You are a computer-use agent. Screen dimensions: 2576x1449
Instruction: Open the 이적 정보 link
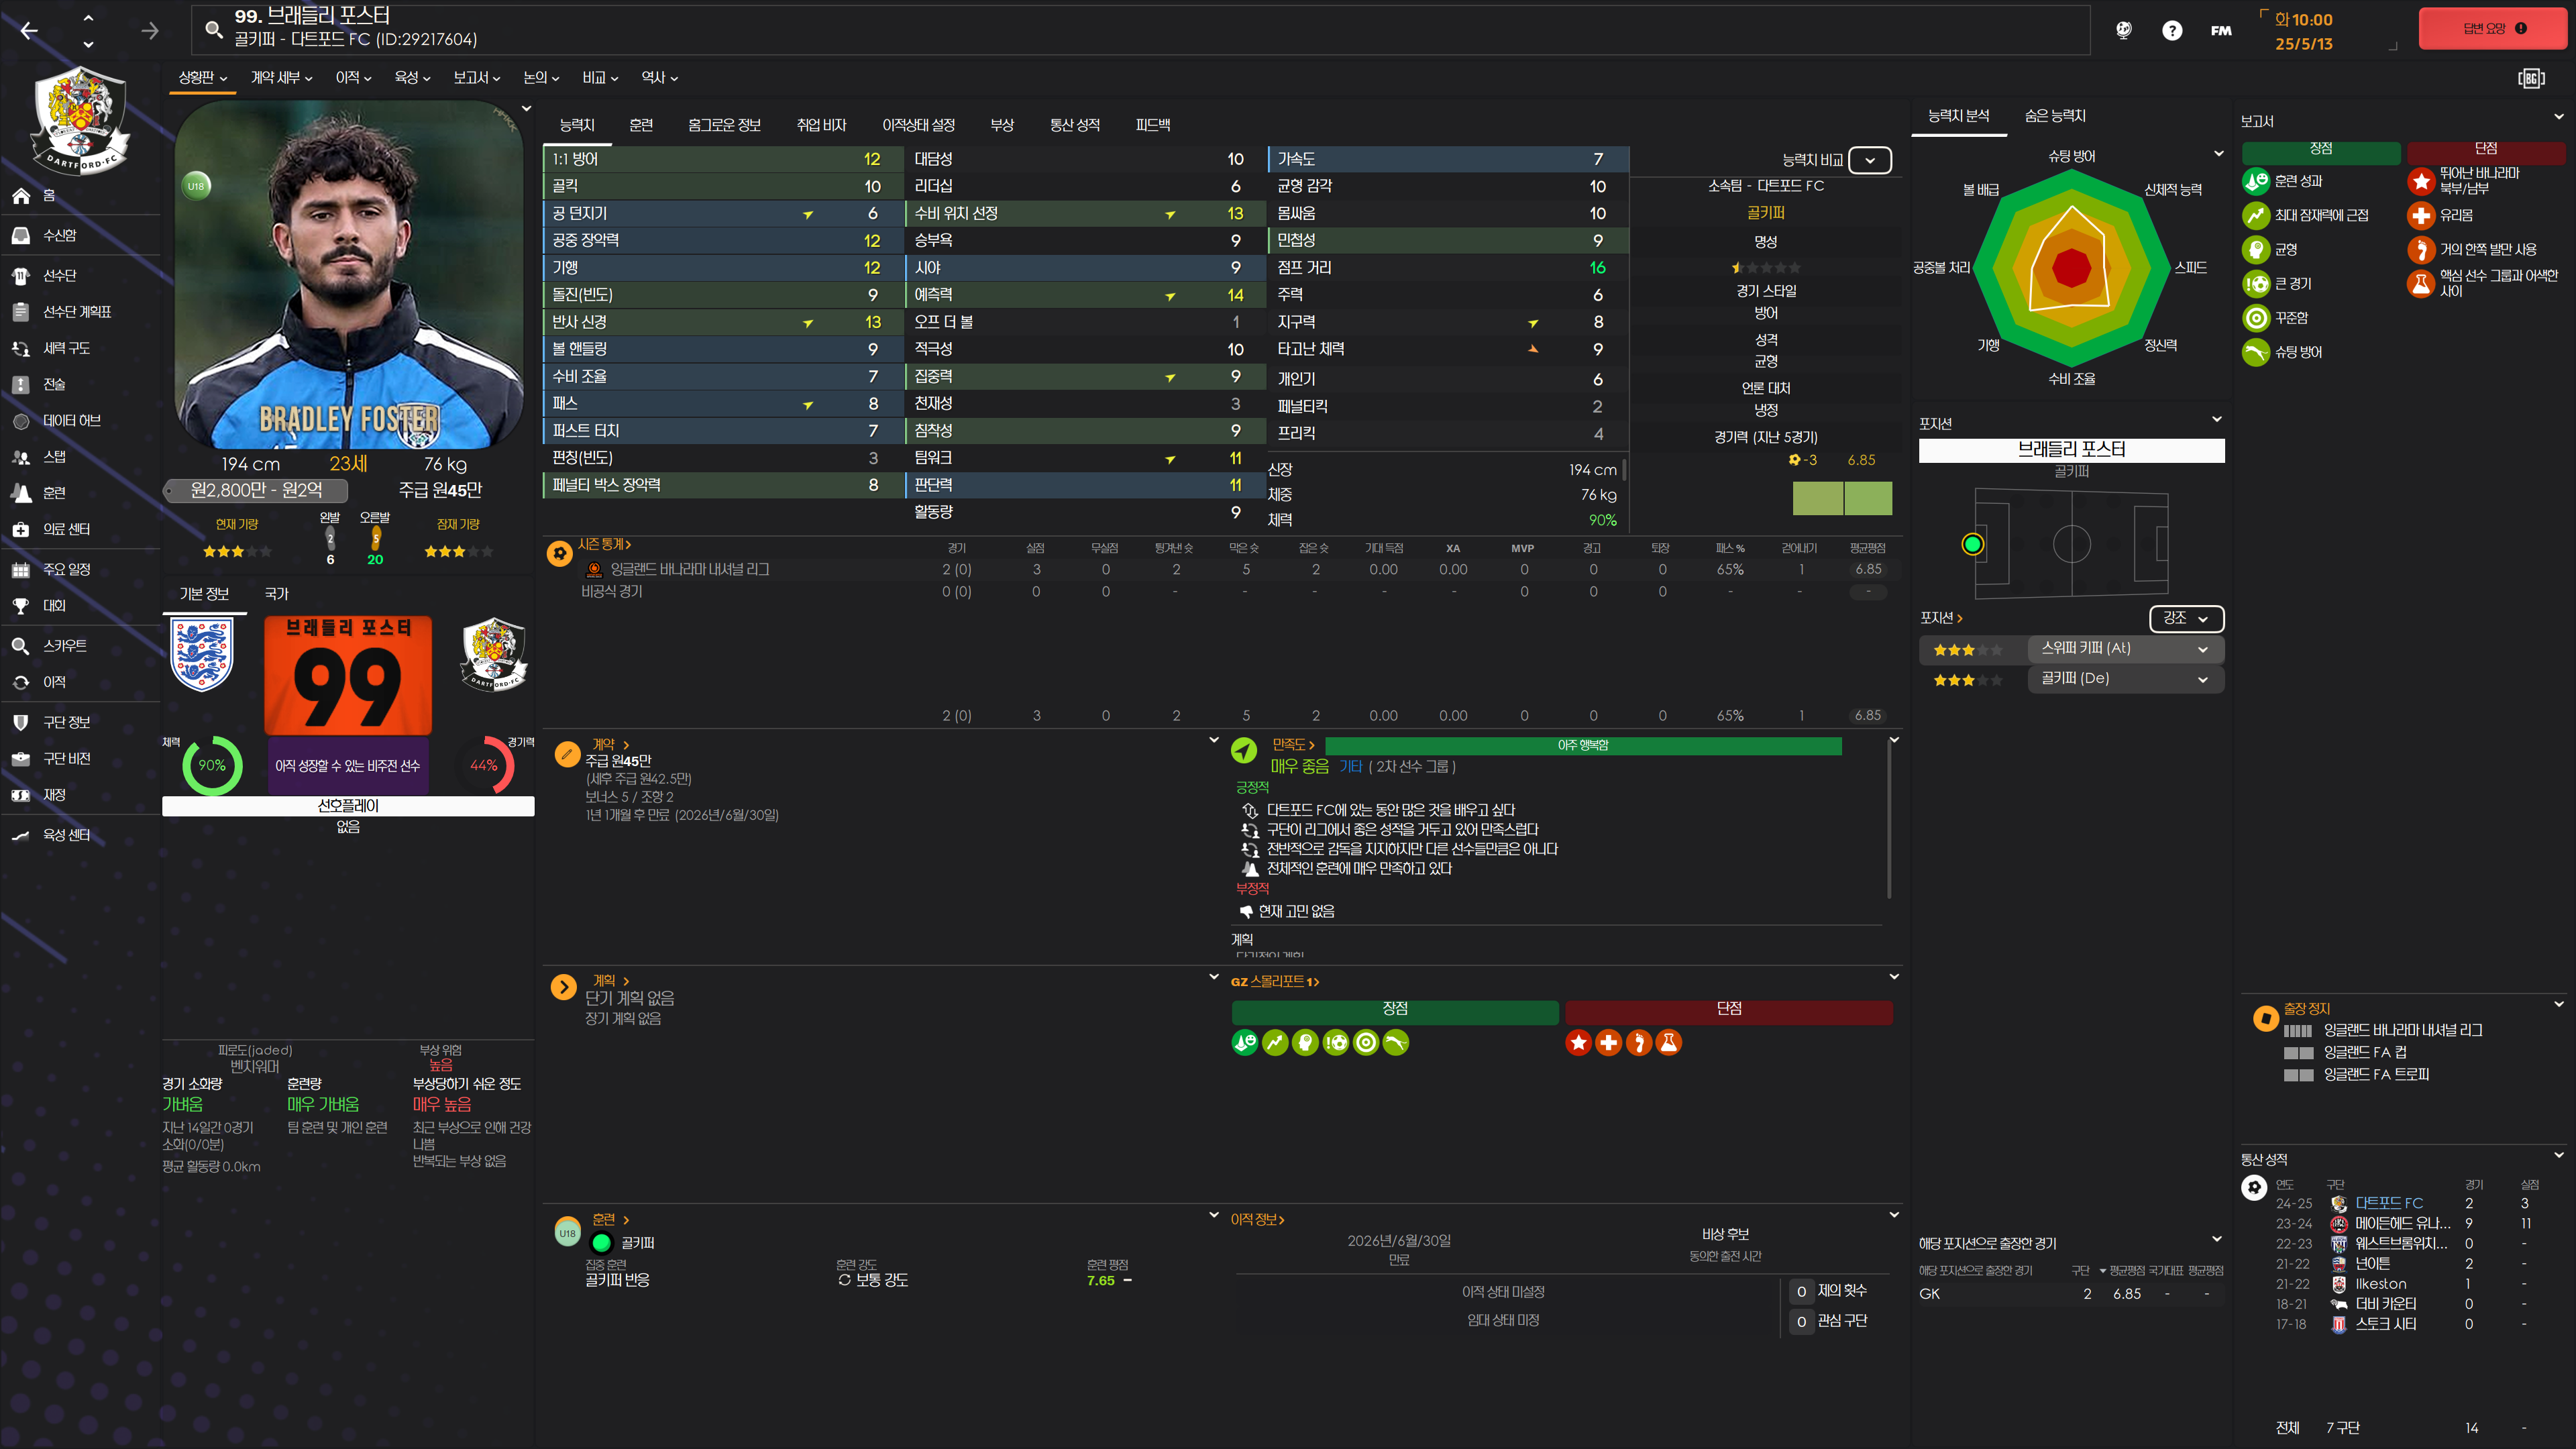(1258, 1220)
